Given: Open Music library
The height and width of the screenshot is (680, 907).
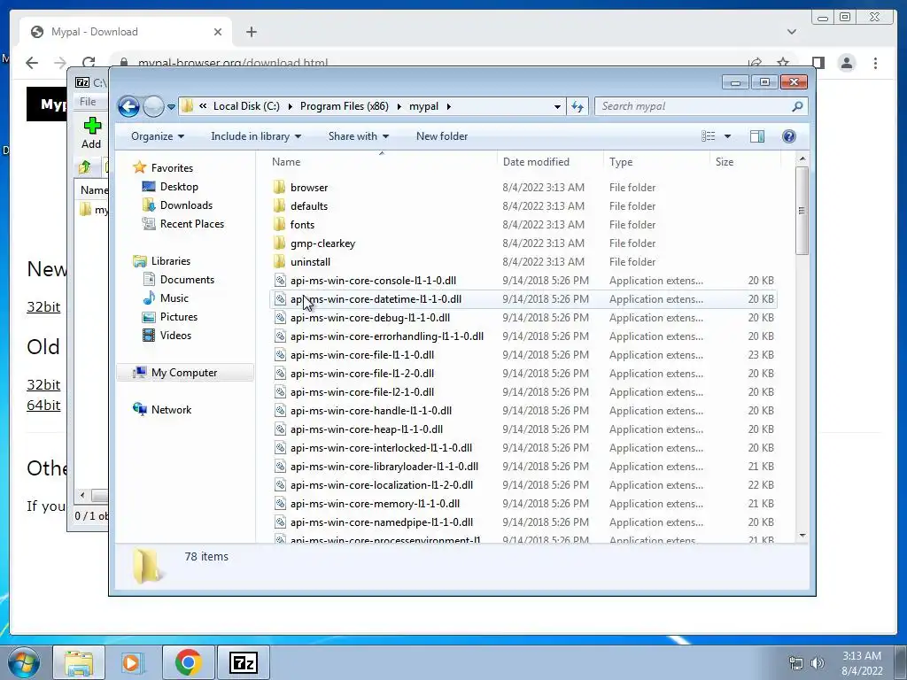Looking at the screenshot, I should (x=174, y=298).
